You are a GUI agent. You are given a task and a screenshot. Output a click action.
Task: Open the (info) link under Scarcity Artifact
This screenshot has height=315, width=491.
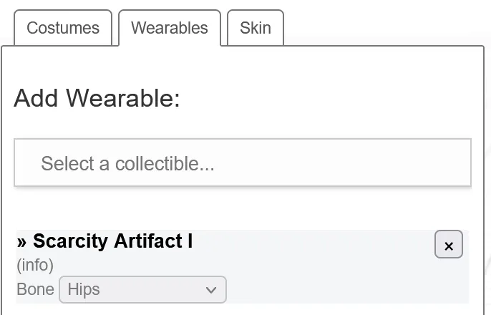pyautogui.click(x=35, y=266)
